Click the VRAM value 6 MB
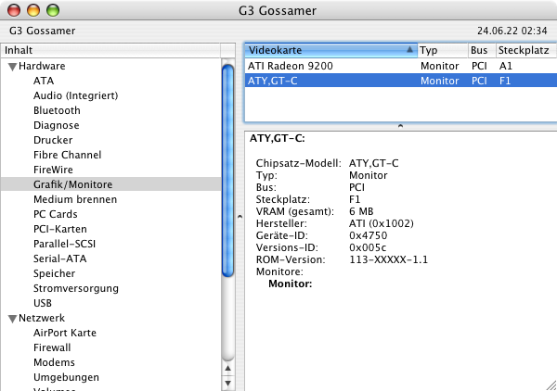This screenshot has height=391, width=557. click(x=361, y=211)
